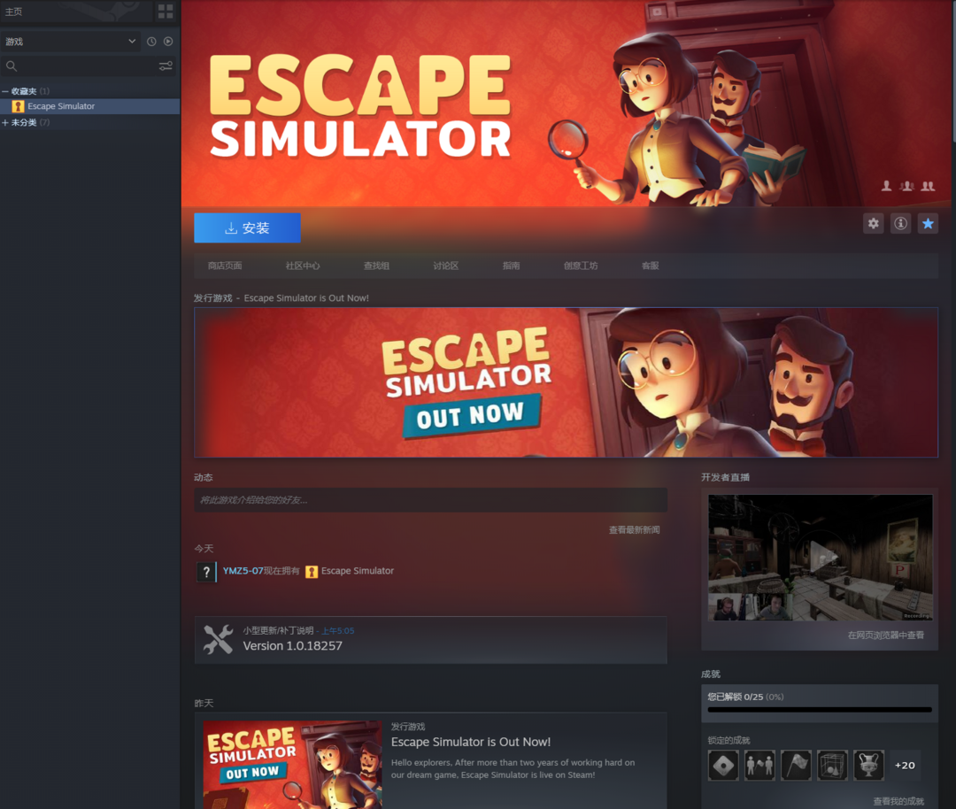Show the +20 more locked achievements
This screenshot has width=956, height=809.
point(905,765)
